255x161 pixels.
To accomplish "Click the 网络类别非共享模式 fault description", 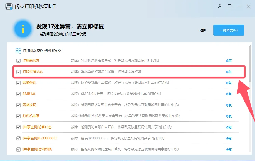I will [x=120, y=83].
